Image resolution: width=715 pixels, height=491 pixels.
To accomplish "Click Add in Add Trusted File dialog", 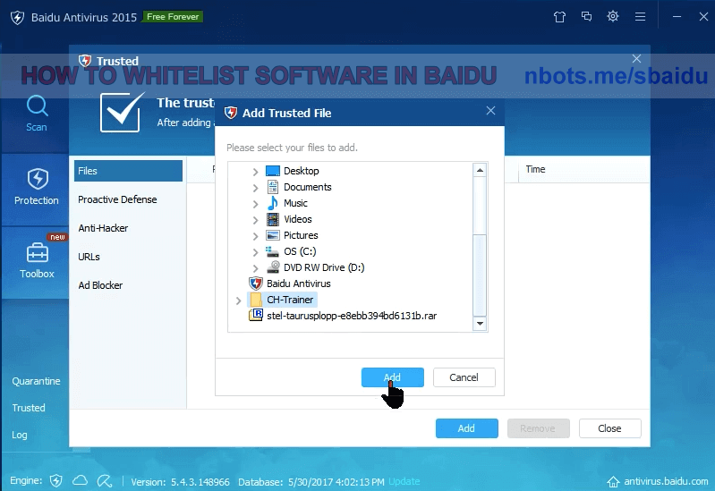I will pyautogui.click(x=393, y=377).
